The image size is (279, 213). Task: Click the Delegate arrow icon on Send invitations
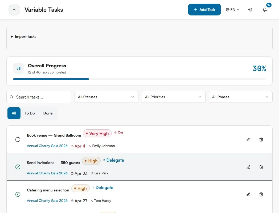click(104, 160)
